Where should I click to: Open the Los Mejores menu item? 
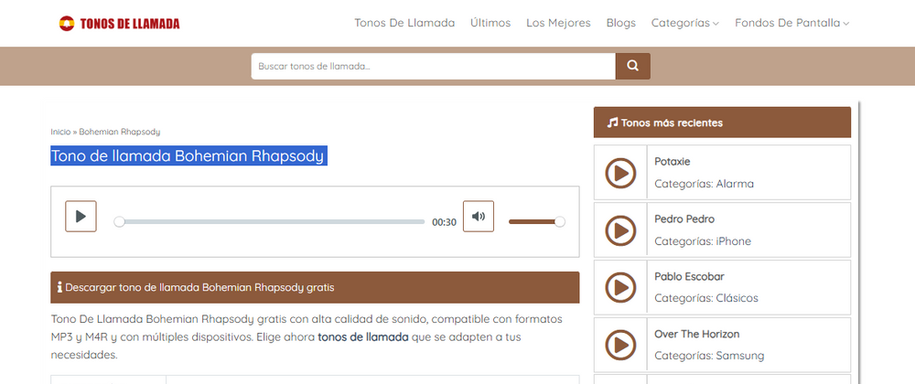click(x=558, y=23)
